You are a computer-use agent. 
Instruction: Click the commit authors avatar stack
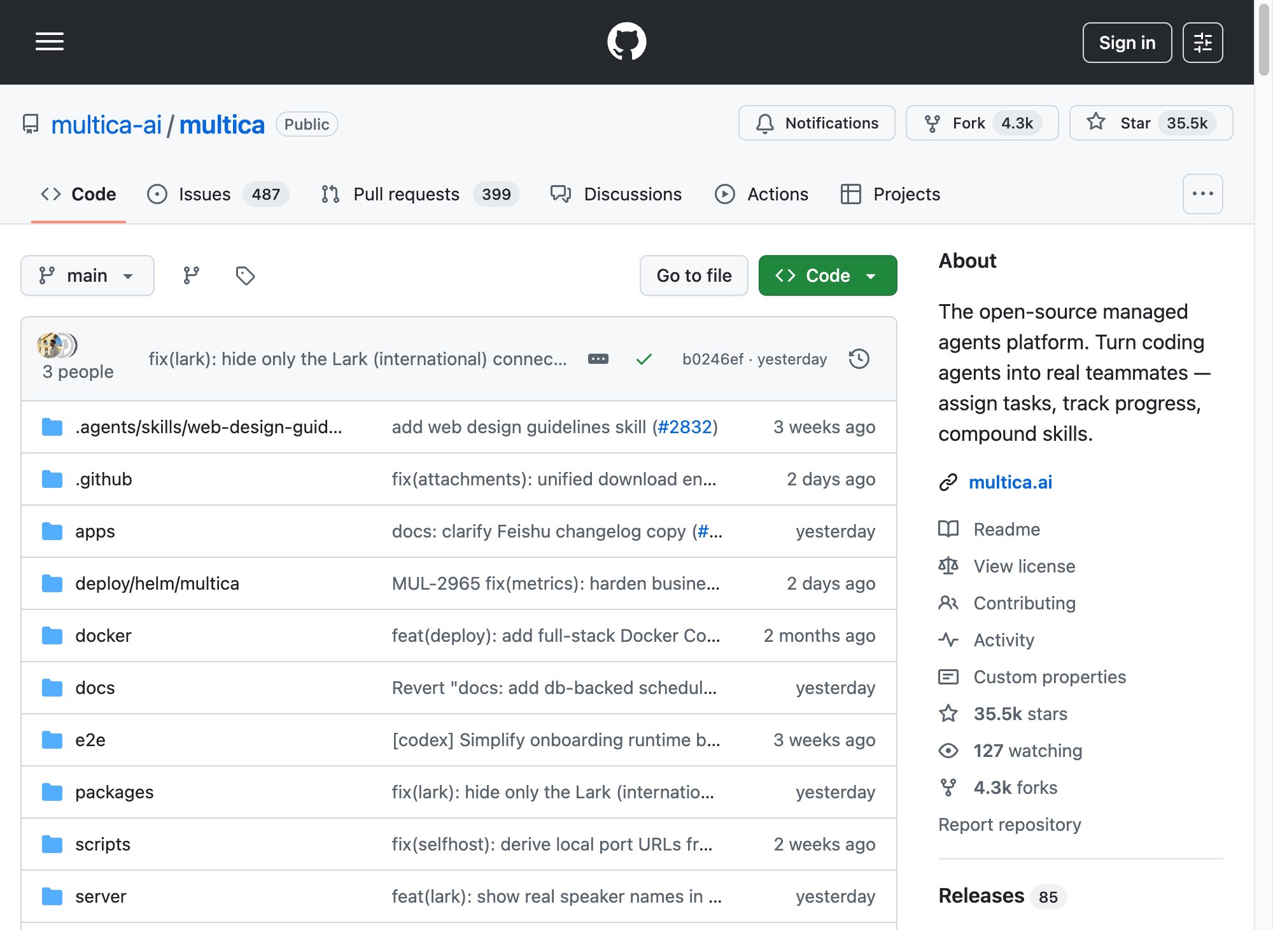coord(57,345)
